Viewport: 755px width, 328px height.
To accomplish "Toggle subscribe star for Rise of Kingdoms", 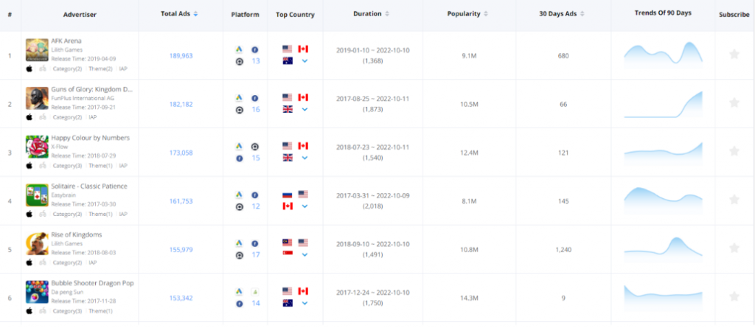I will (x=734, y=248).
